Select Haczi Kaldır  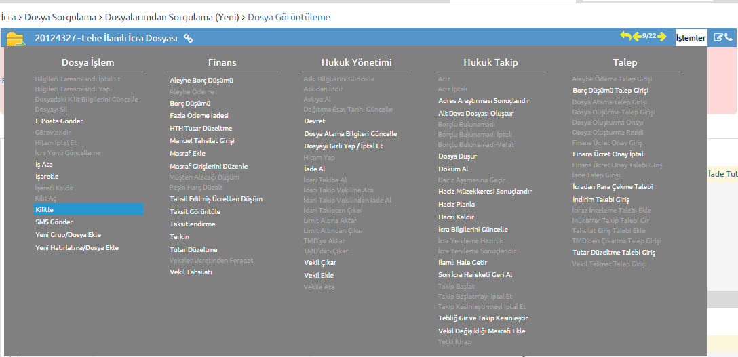click(456, 217)
